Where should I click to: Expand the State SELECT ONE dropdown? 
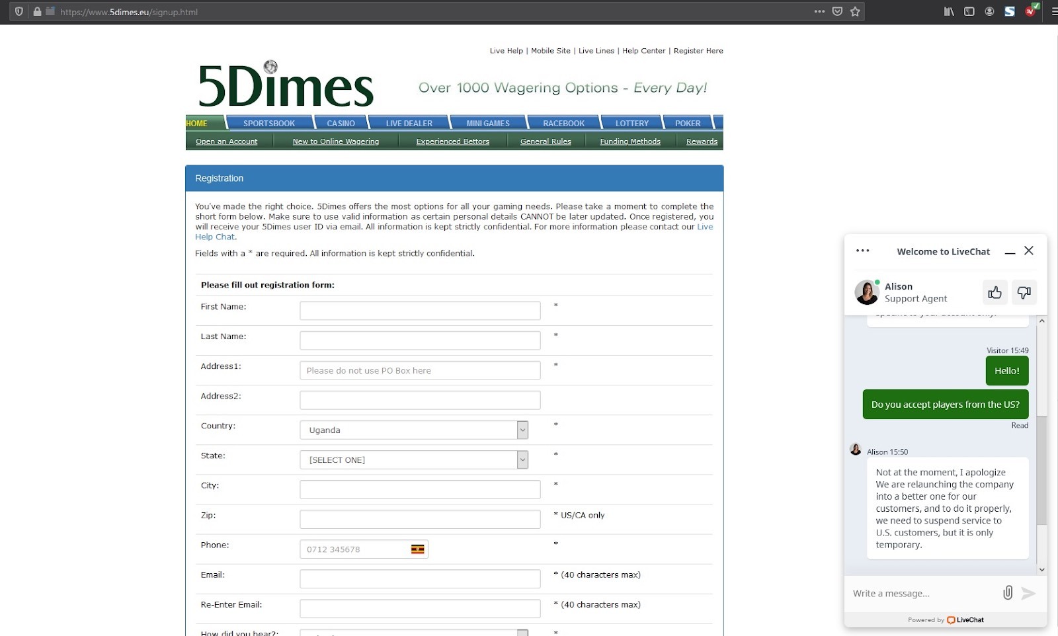pos(414,459)
